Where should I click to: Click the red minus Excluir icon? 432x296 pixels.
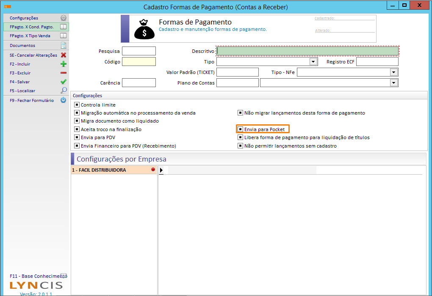(64, 73)
